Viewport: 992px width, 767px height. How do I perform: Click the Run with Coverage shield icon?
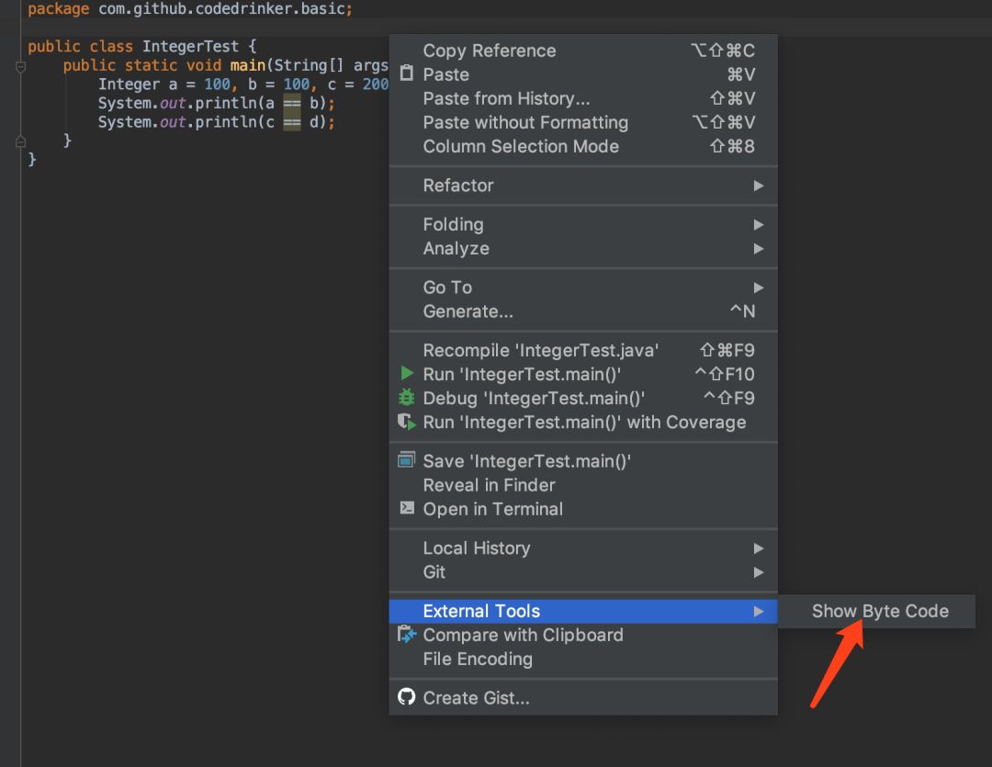point(407,422)
